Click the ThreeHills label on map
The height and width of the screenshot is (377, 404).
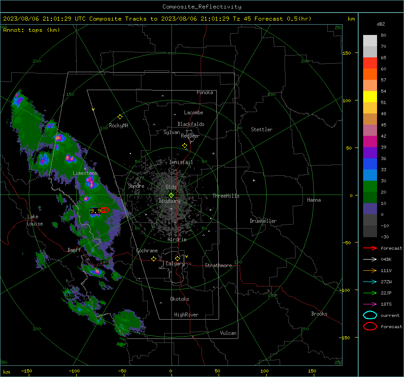(226, 196)
